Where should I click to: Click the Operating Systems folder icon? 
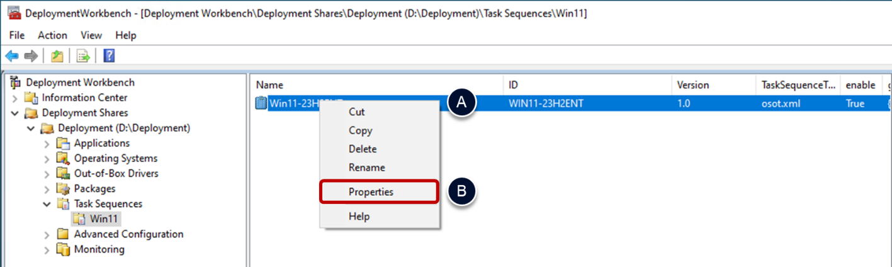pos(63,159)
